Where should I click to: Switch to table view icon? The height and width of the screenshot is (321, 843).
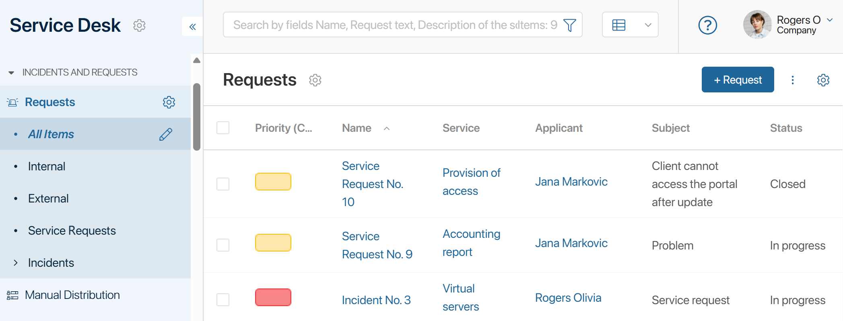[x=618, y=25]
